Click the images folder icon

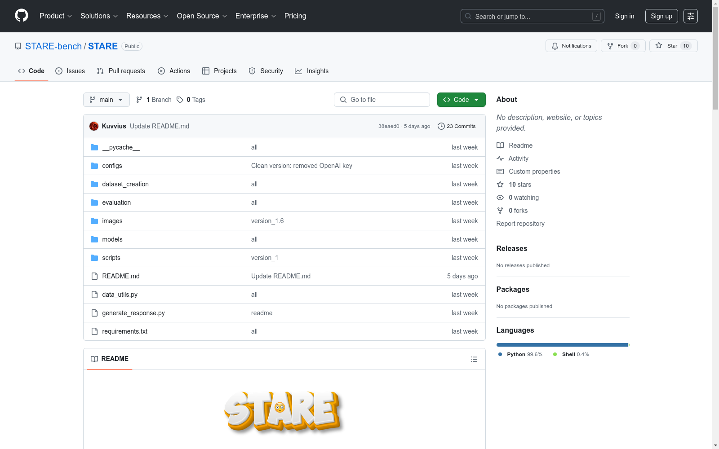pyautogui.click(x=94, y=221)
